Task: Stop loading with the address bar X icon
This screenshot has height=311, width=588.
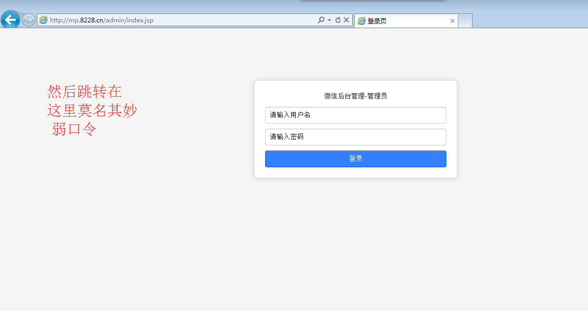Action: coord(346,20)
